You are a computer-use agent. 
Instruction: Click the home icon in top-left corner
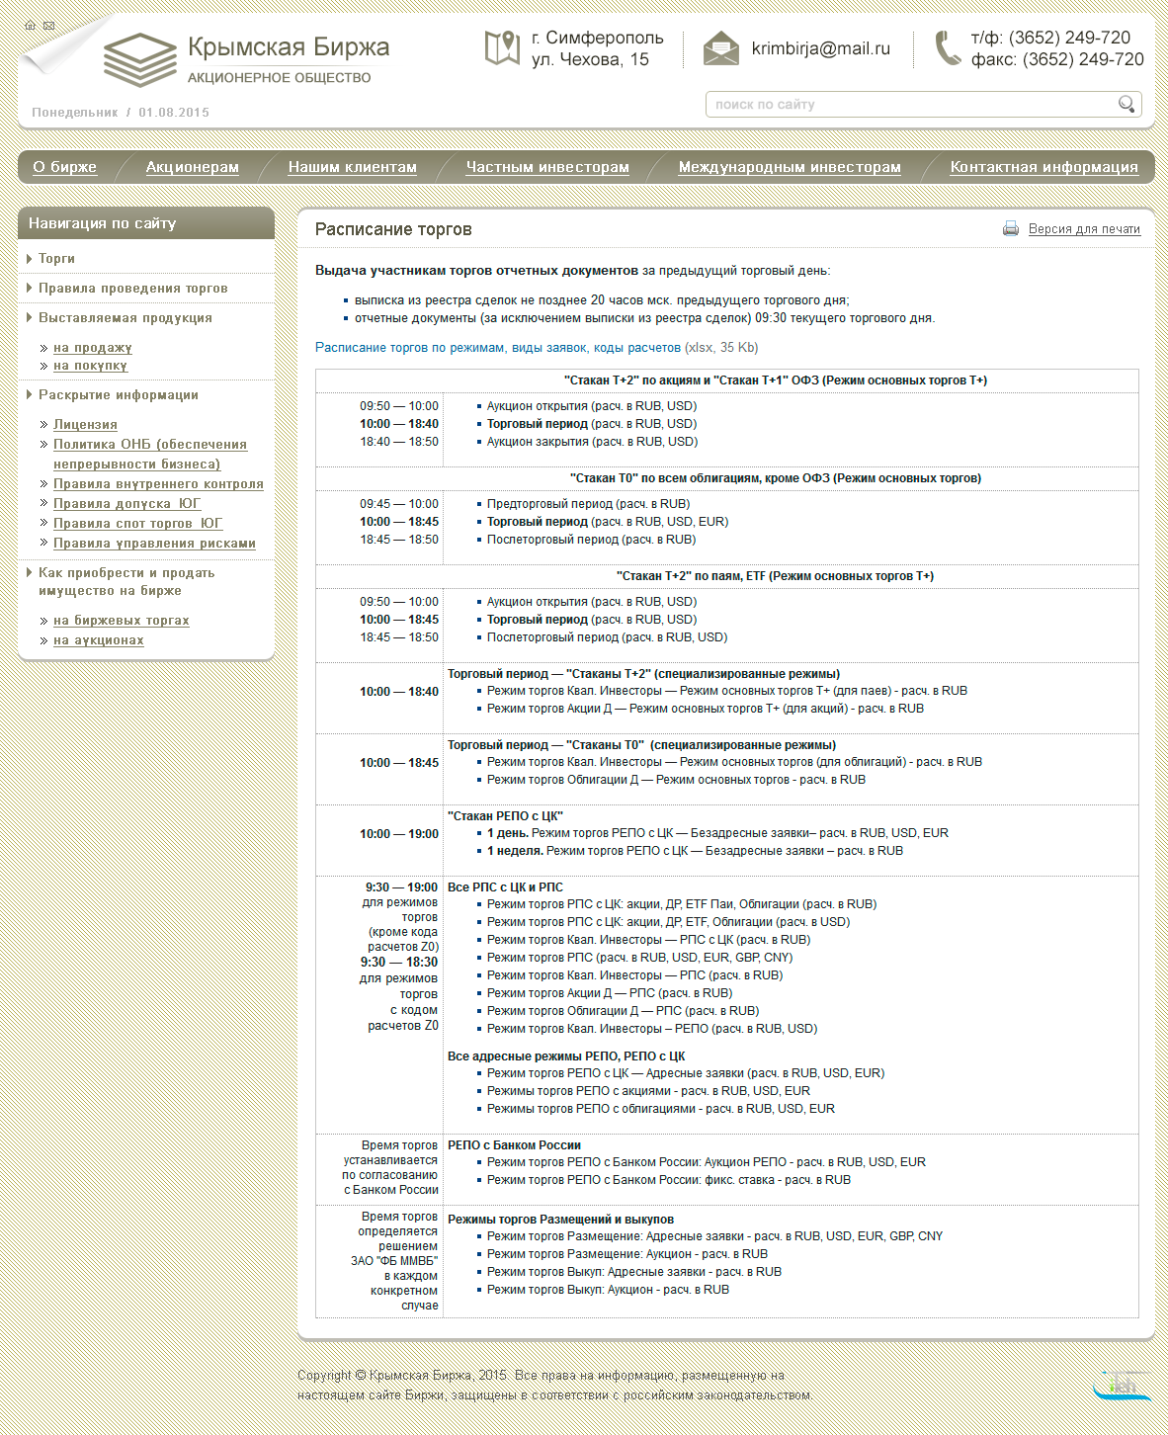point(30,26)
